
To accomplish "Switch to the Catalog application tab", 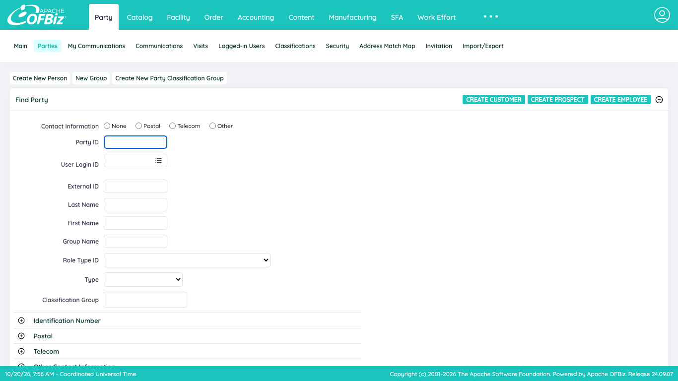I will point(139,17).
